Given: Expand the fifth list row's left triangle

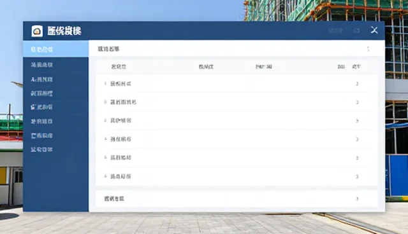Looking at the screenshot, I should tap(105, 158).
